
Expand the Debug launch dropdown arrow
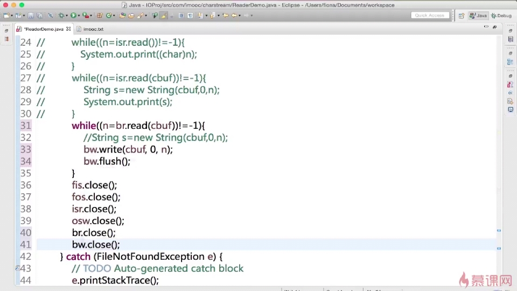point(67,16)
